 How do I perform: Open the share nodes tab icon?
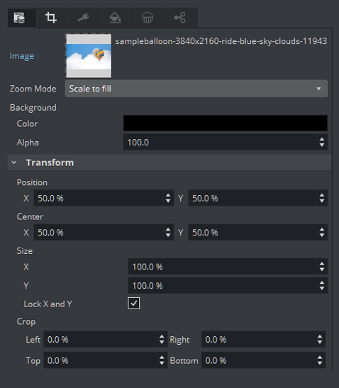tap(179, 18)
